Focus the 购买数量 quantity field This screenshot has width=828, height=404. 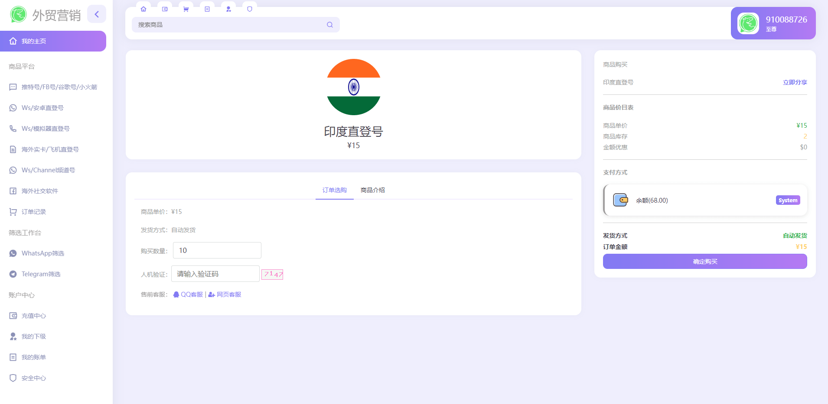pyautogui.click(x=217, y=250)
